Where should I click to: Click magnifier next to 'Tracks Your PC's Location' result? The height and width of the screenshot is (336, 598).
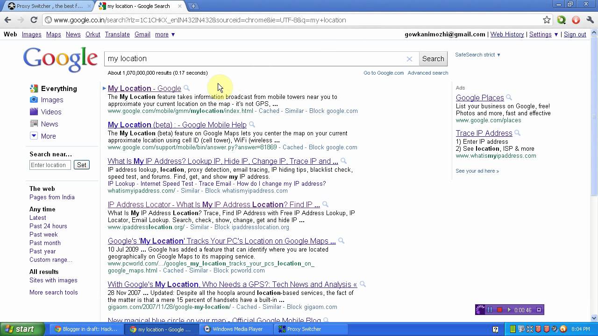point(341,241)
